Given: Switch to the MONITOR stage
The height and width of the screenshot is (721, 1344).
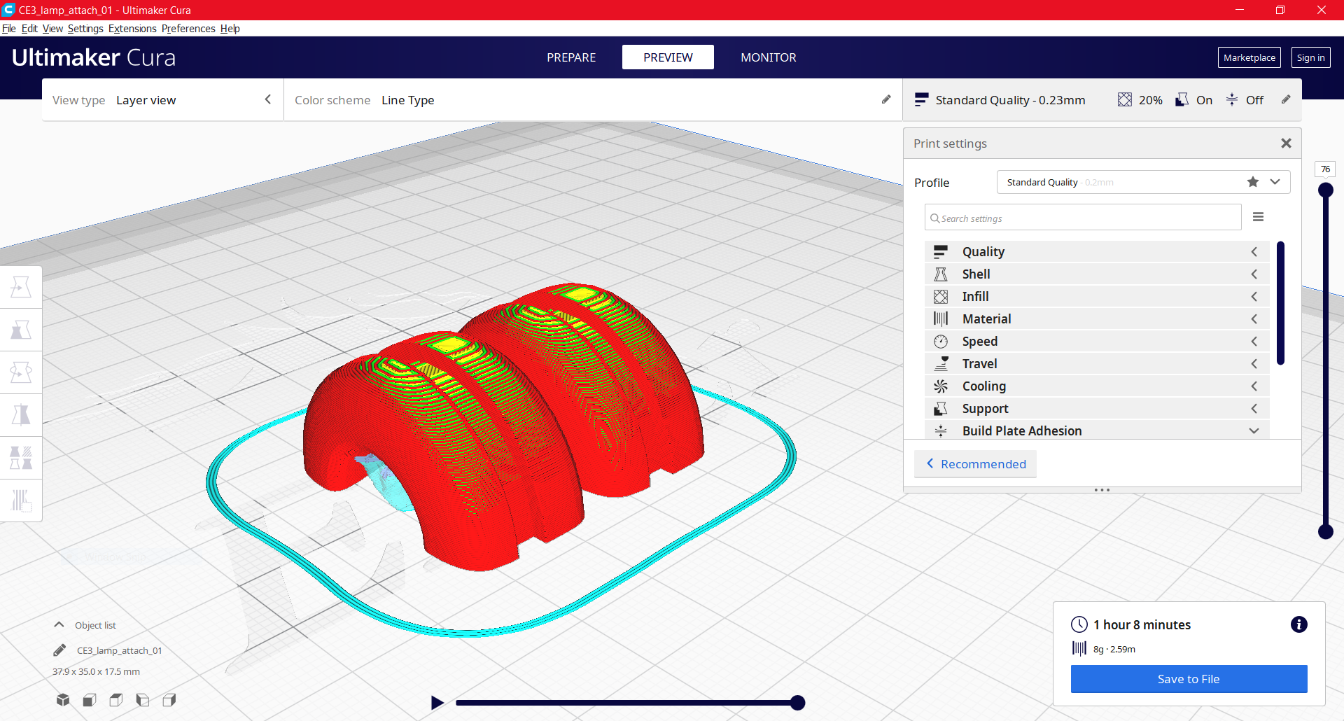Looking at the screenshot, I should [769, 57].
